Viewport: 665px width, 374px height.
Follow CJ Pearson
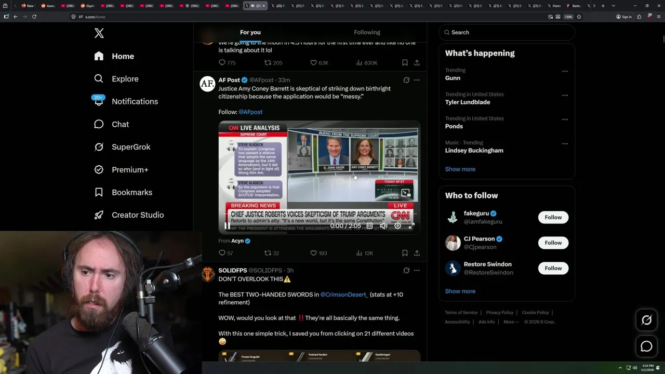tap(553, 243)
